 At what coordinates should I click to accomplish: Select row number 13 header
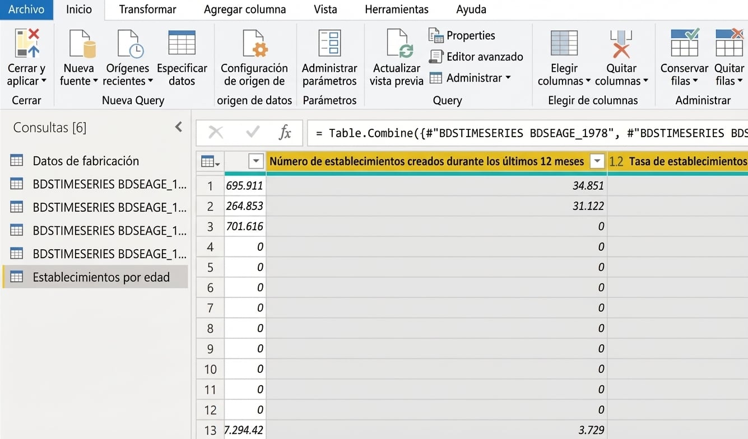210,430
